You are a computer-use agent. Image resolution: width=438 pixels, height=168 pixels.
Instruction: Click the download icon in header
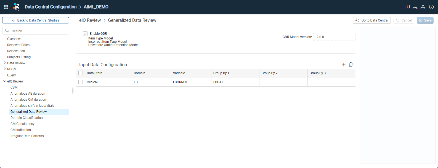tap(415, 7)
